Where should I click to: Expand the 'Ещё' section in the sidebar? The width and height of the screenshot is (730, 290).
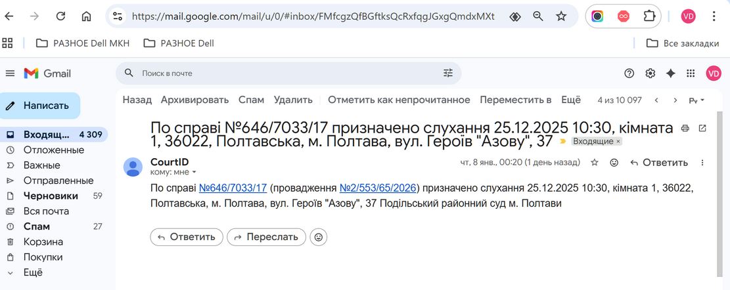[x=33, y=272]
